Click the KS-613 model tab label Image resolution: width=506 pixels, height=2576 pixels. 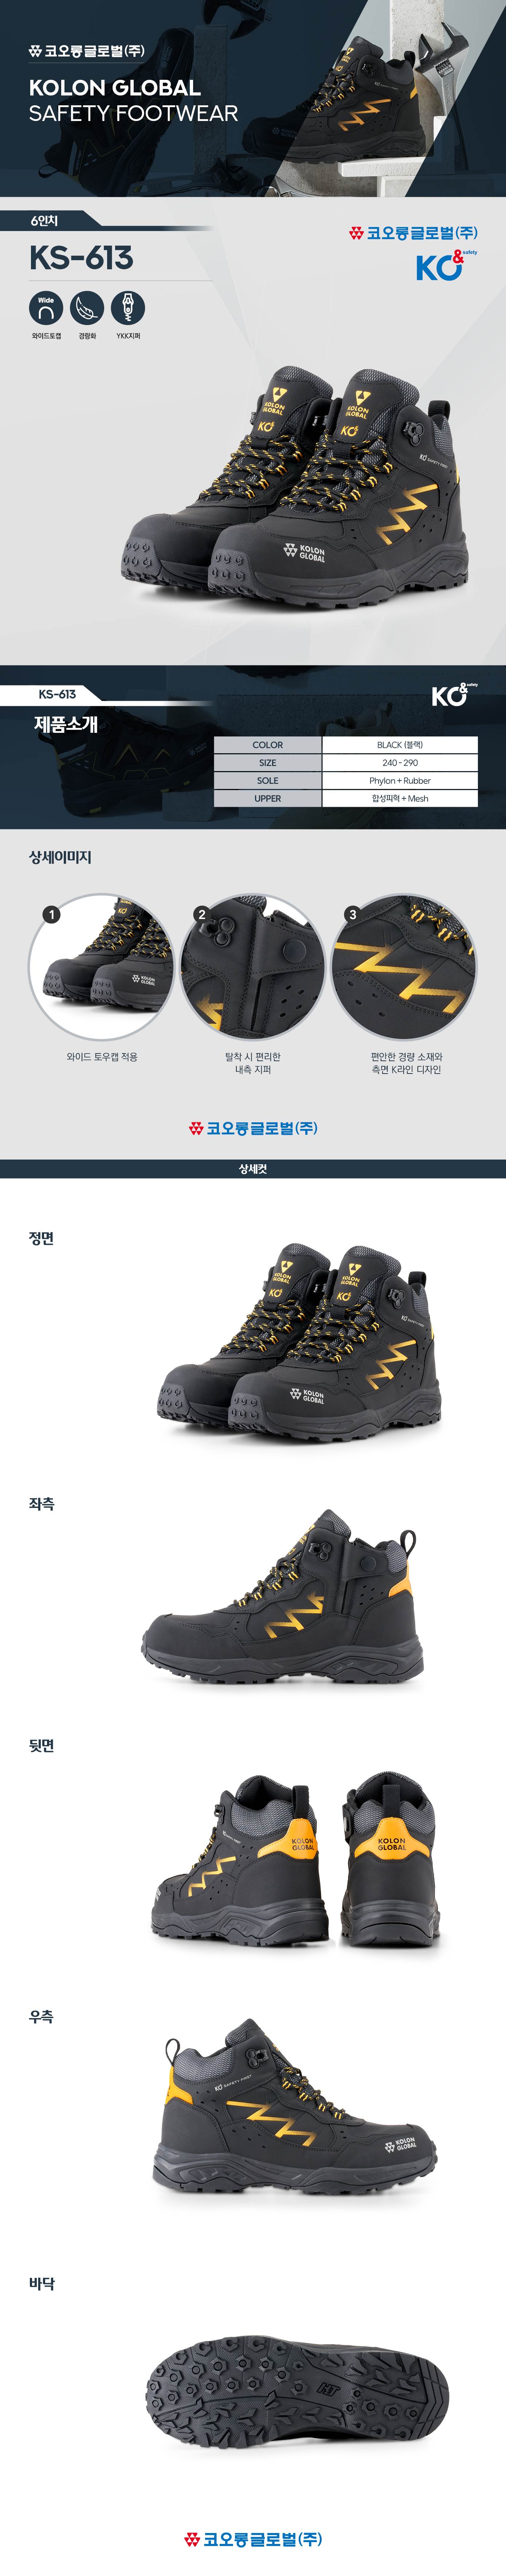(x=57, y=694)
